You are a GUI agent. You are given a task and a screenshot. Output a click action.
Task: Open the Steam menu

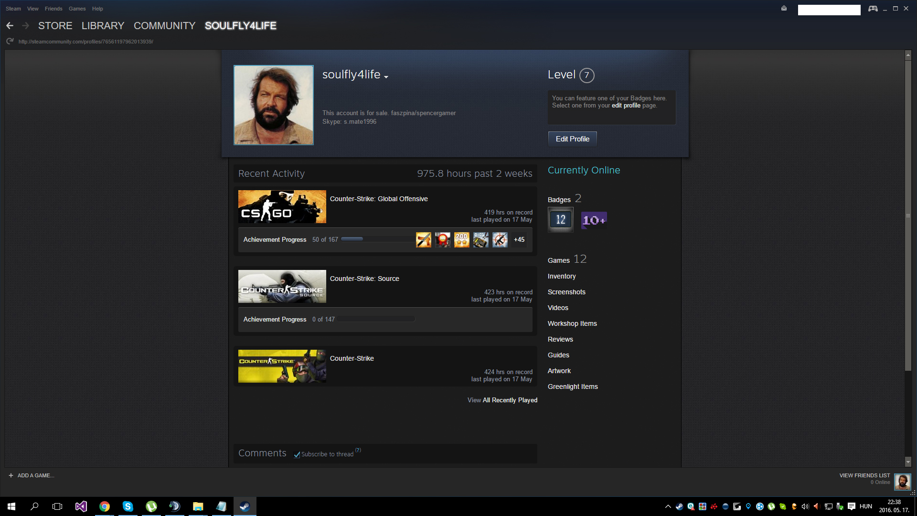click(13, 9)
